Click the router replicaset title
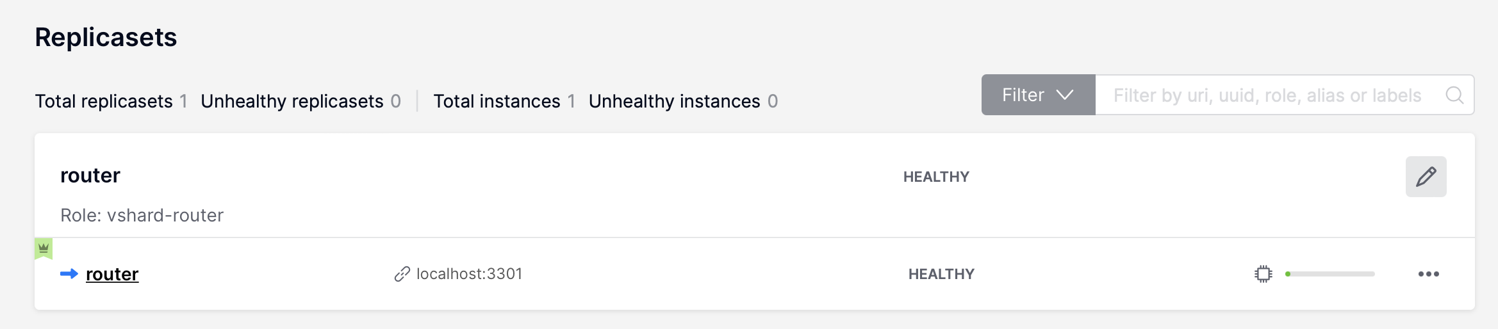Image resolution: width=1498 pixels, height=329 pixels. (x=90, y=175)
